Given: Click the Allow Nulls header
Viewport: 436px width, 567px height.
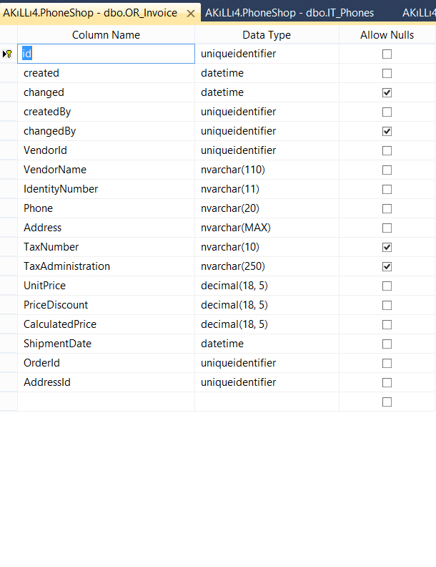Looking at the screenshot, I should [x=387, y=34].
